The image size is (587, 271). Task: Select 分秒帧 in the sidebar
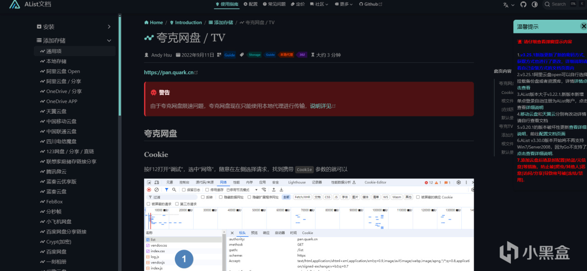click(x=74, y=212)
